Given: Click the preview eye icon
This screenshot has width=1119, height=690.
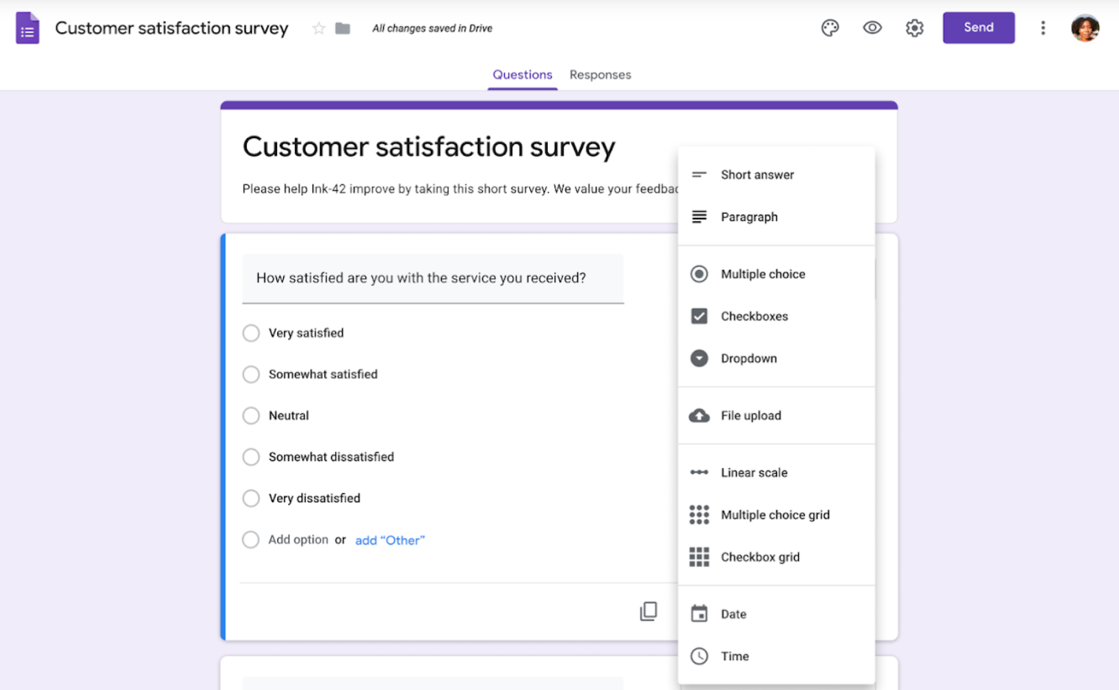Looking at the screenshot, I should click(x=872, y=28).
